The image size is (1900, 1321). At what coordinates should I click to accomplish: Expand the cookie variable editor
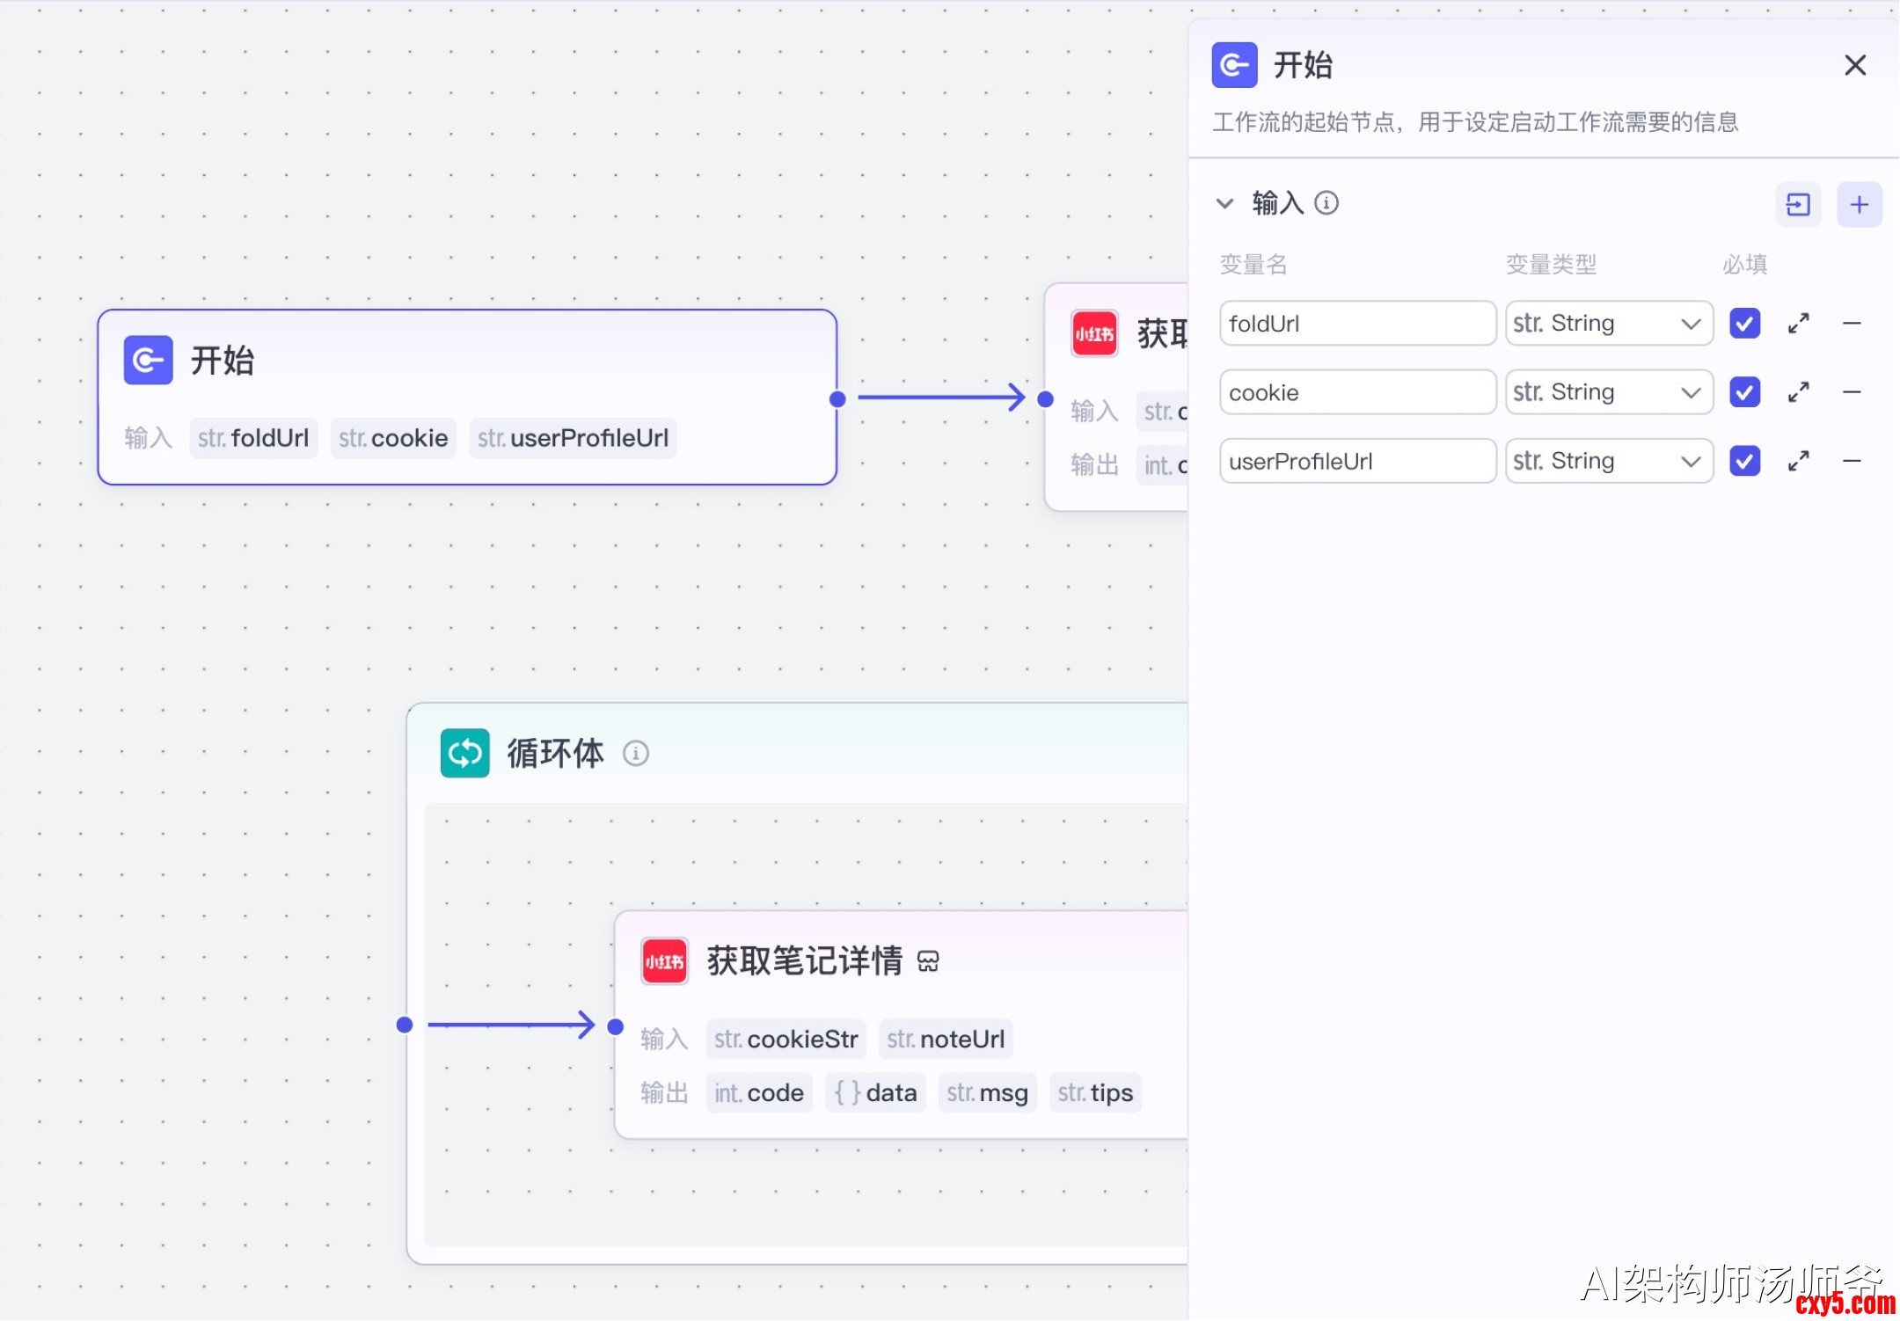pyautogui.click(x=1798, y=392)
